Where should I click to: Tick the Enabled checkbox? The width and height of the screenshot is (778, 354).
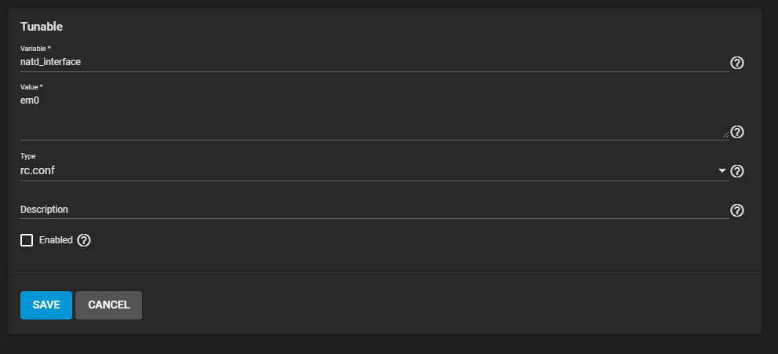(x=27, y=240)
